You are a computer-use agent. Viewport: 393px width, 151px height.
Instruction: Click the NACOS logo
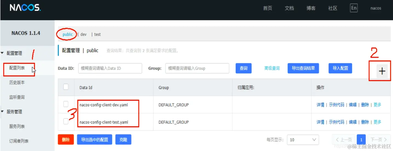pyautogui.click(x=25, y=8)
